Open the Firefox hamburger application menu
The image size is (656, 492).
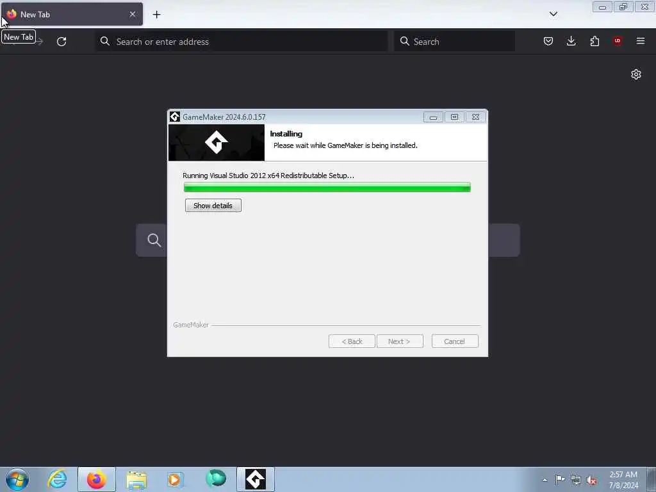pyautogui.click(x=641, y=41)
